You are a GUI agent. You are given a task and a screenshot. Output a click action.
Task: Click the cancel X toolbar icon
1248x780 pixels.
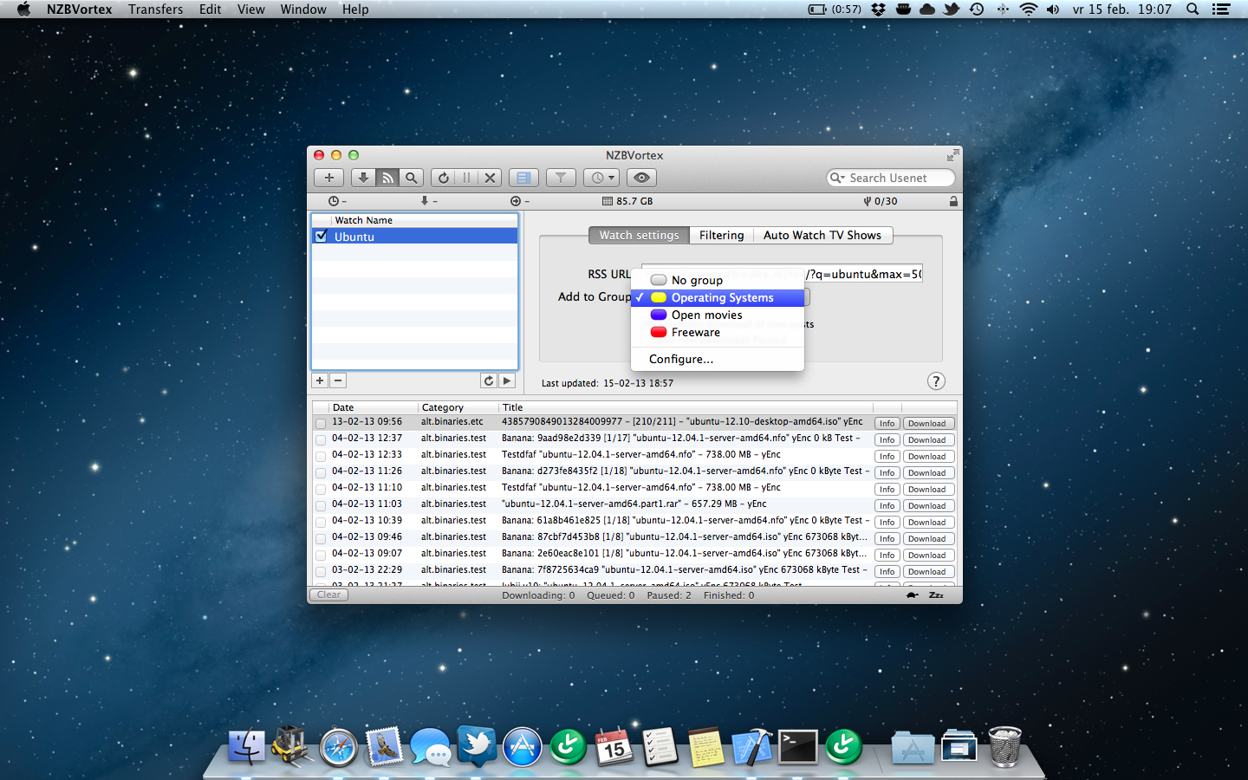click(x=490, y=178)
